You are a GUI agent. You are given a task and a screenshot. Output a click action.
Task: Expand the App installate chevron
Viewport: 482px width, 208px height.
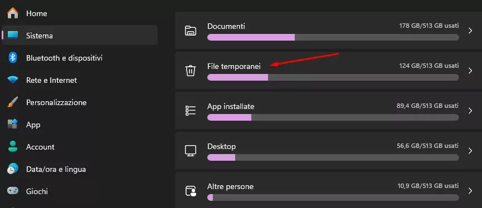[470, 111]
